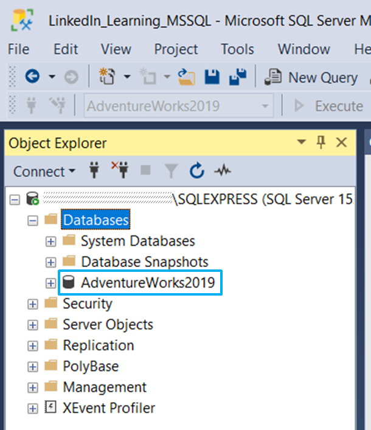Click the Execute button
The width and height of the screenshot is (371, 430).
[329, 106]
